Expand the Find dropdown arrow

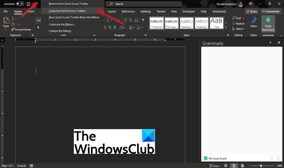[x=243, y=18]
